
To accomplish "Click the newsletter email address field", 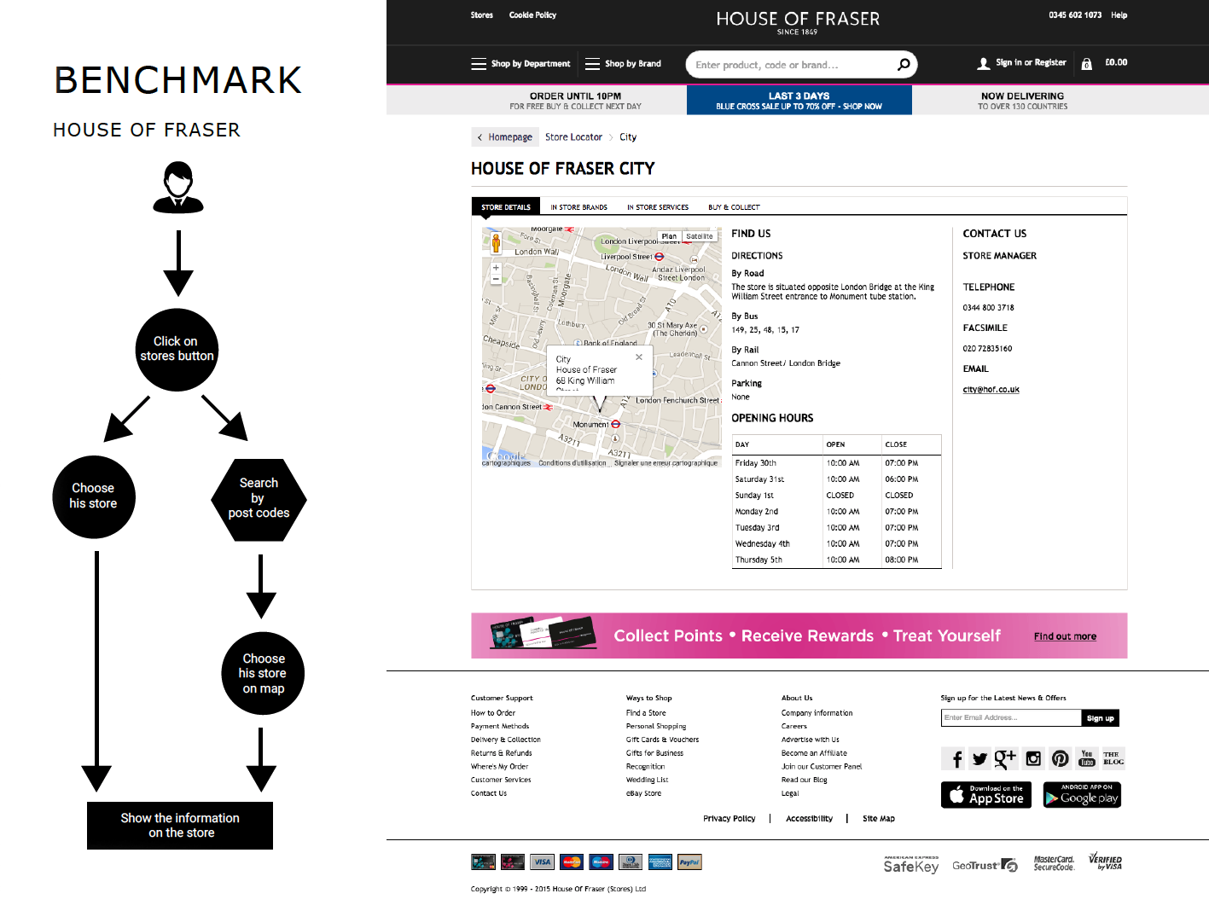I will click(x=1010, y=718).
